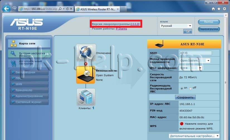Click the Перезагрузка reboot button
This screenshot has width=230, height=140.
click(209, 29)
